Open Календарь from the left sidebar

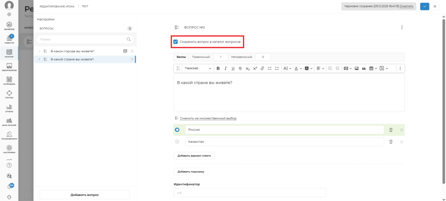(9, 80)
